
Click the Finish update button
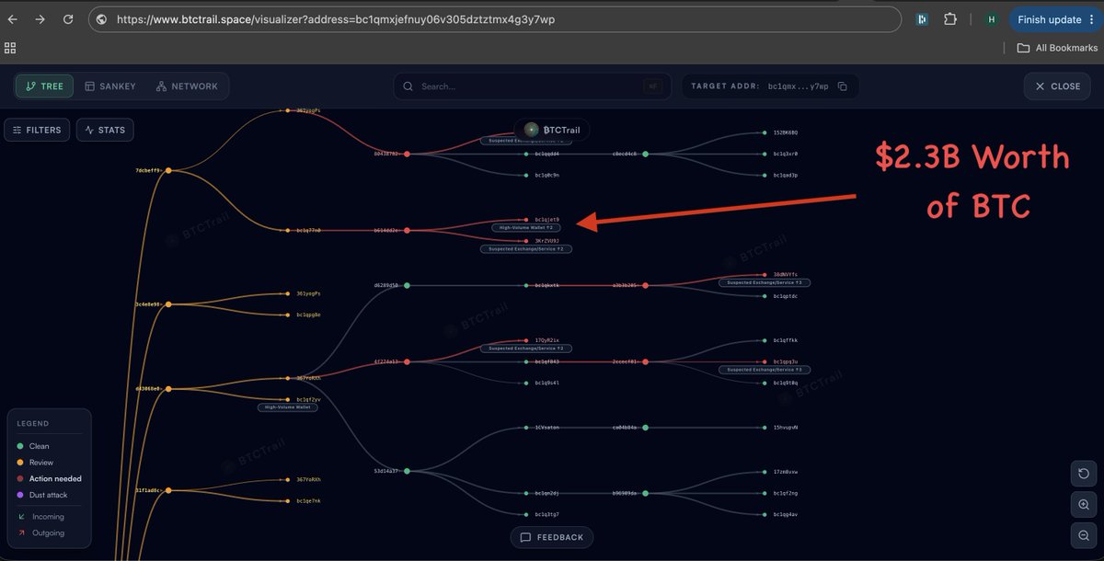click(1049, 19)
